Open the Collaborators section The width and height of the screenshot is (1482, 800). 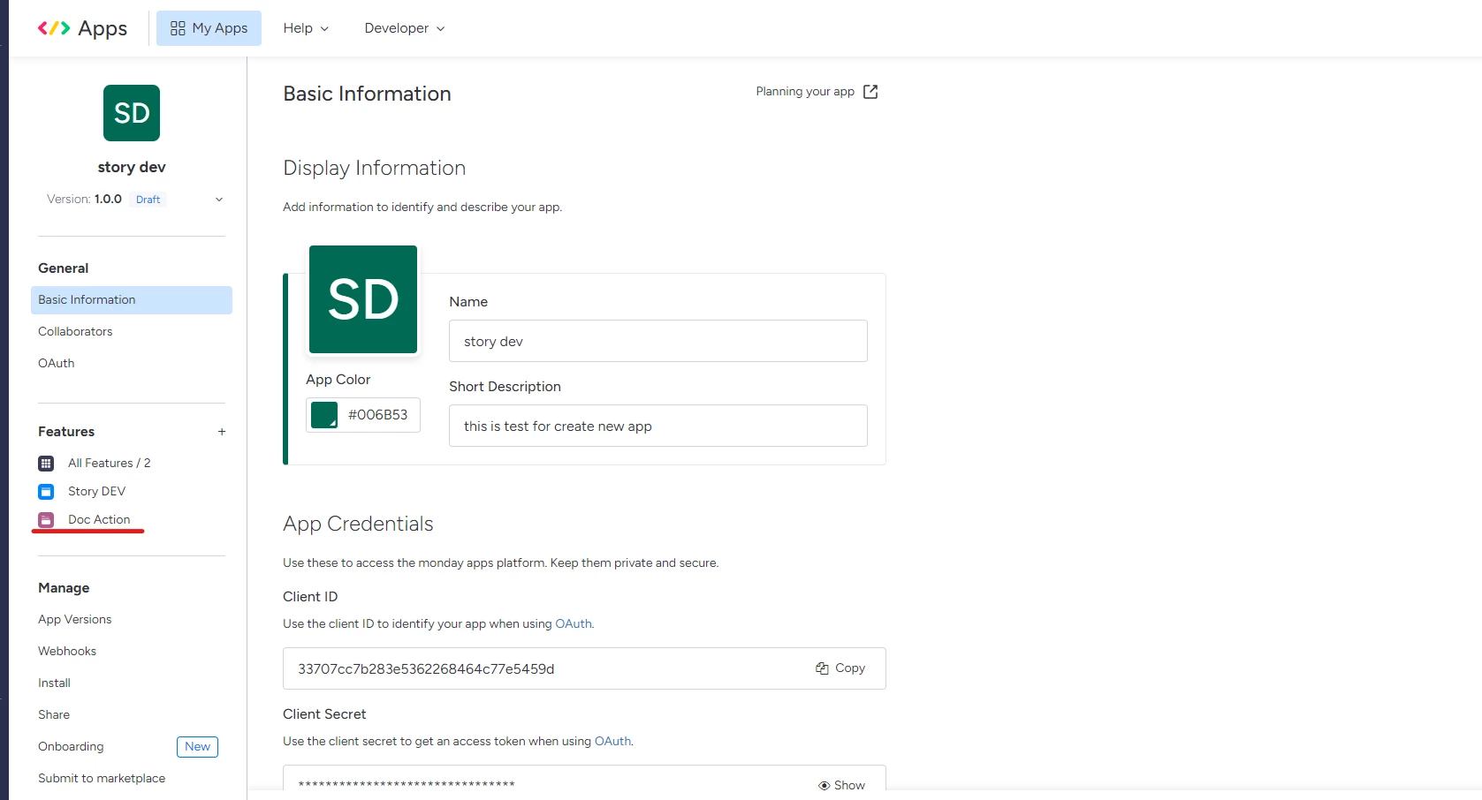(x=75, y=332)
